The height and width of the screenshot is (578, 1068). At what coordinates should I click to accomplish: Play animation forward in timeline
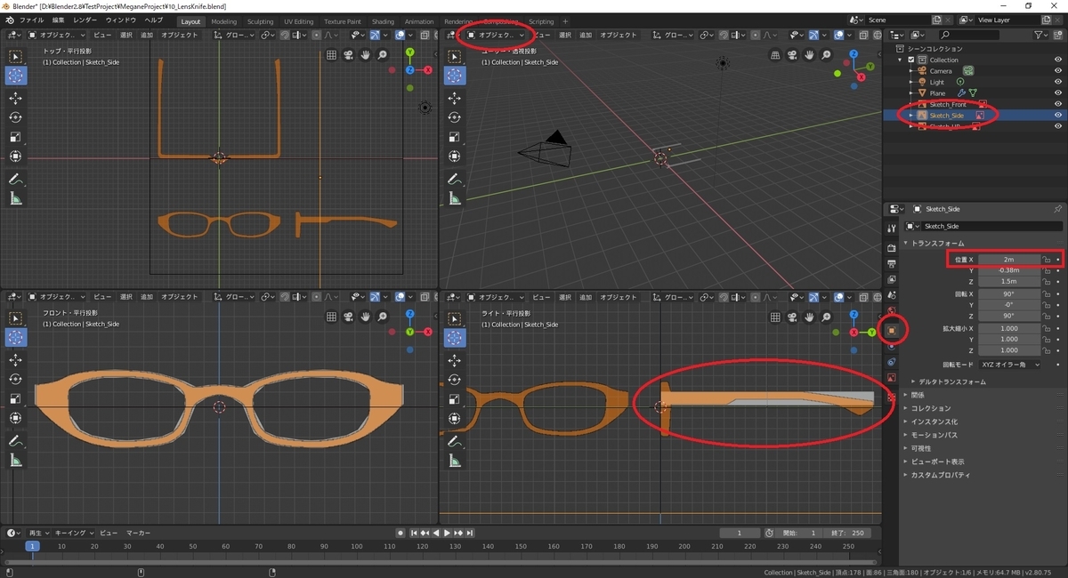click(x=447, y=533)
